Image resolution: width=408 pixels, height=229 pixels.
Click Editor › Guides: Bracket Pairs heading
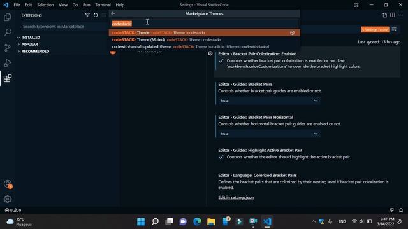coord(245,84)
